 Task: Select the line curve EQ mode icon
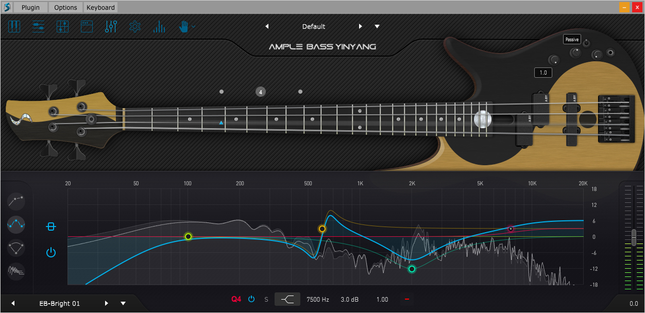tap(16, 201)
